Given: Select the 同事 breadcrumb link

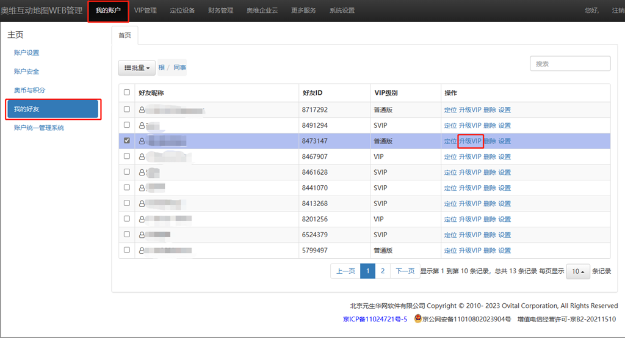Looking at the screenshot, I should pyautogui.click(x=179, y=68).
